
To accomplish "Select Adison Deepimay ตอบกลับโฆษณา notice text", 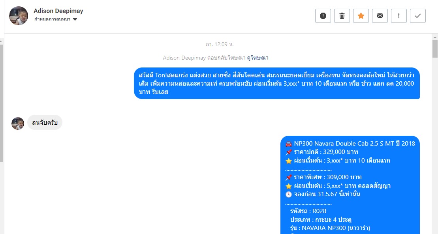I will tap(204, 58).
